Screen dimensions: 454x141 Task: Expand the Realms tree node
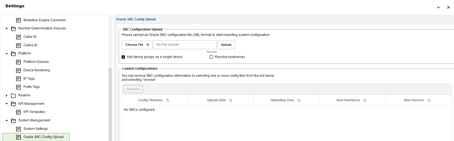coord(7,96)
